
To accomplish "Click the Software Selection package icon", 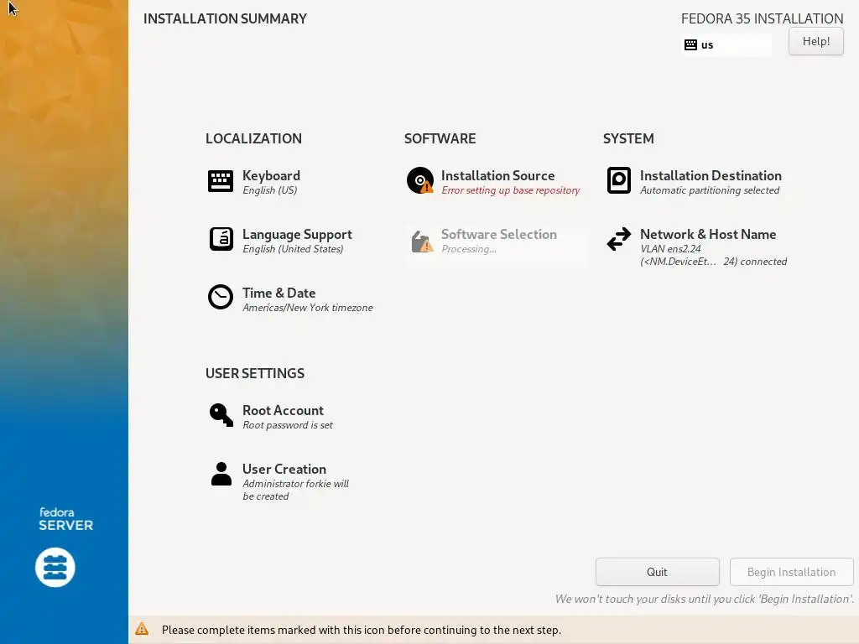I will (422, 241).
